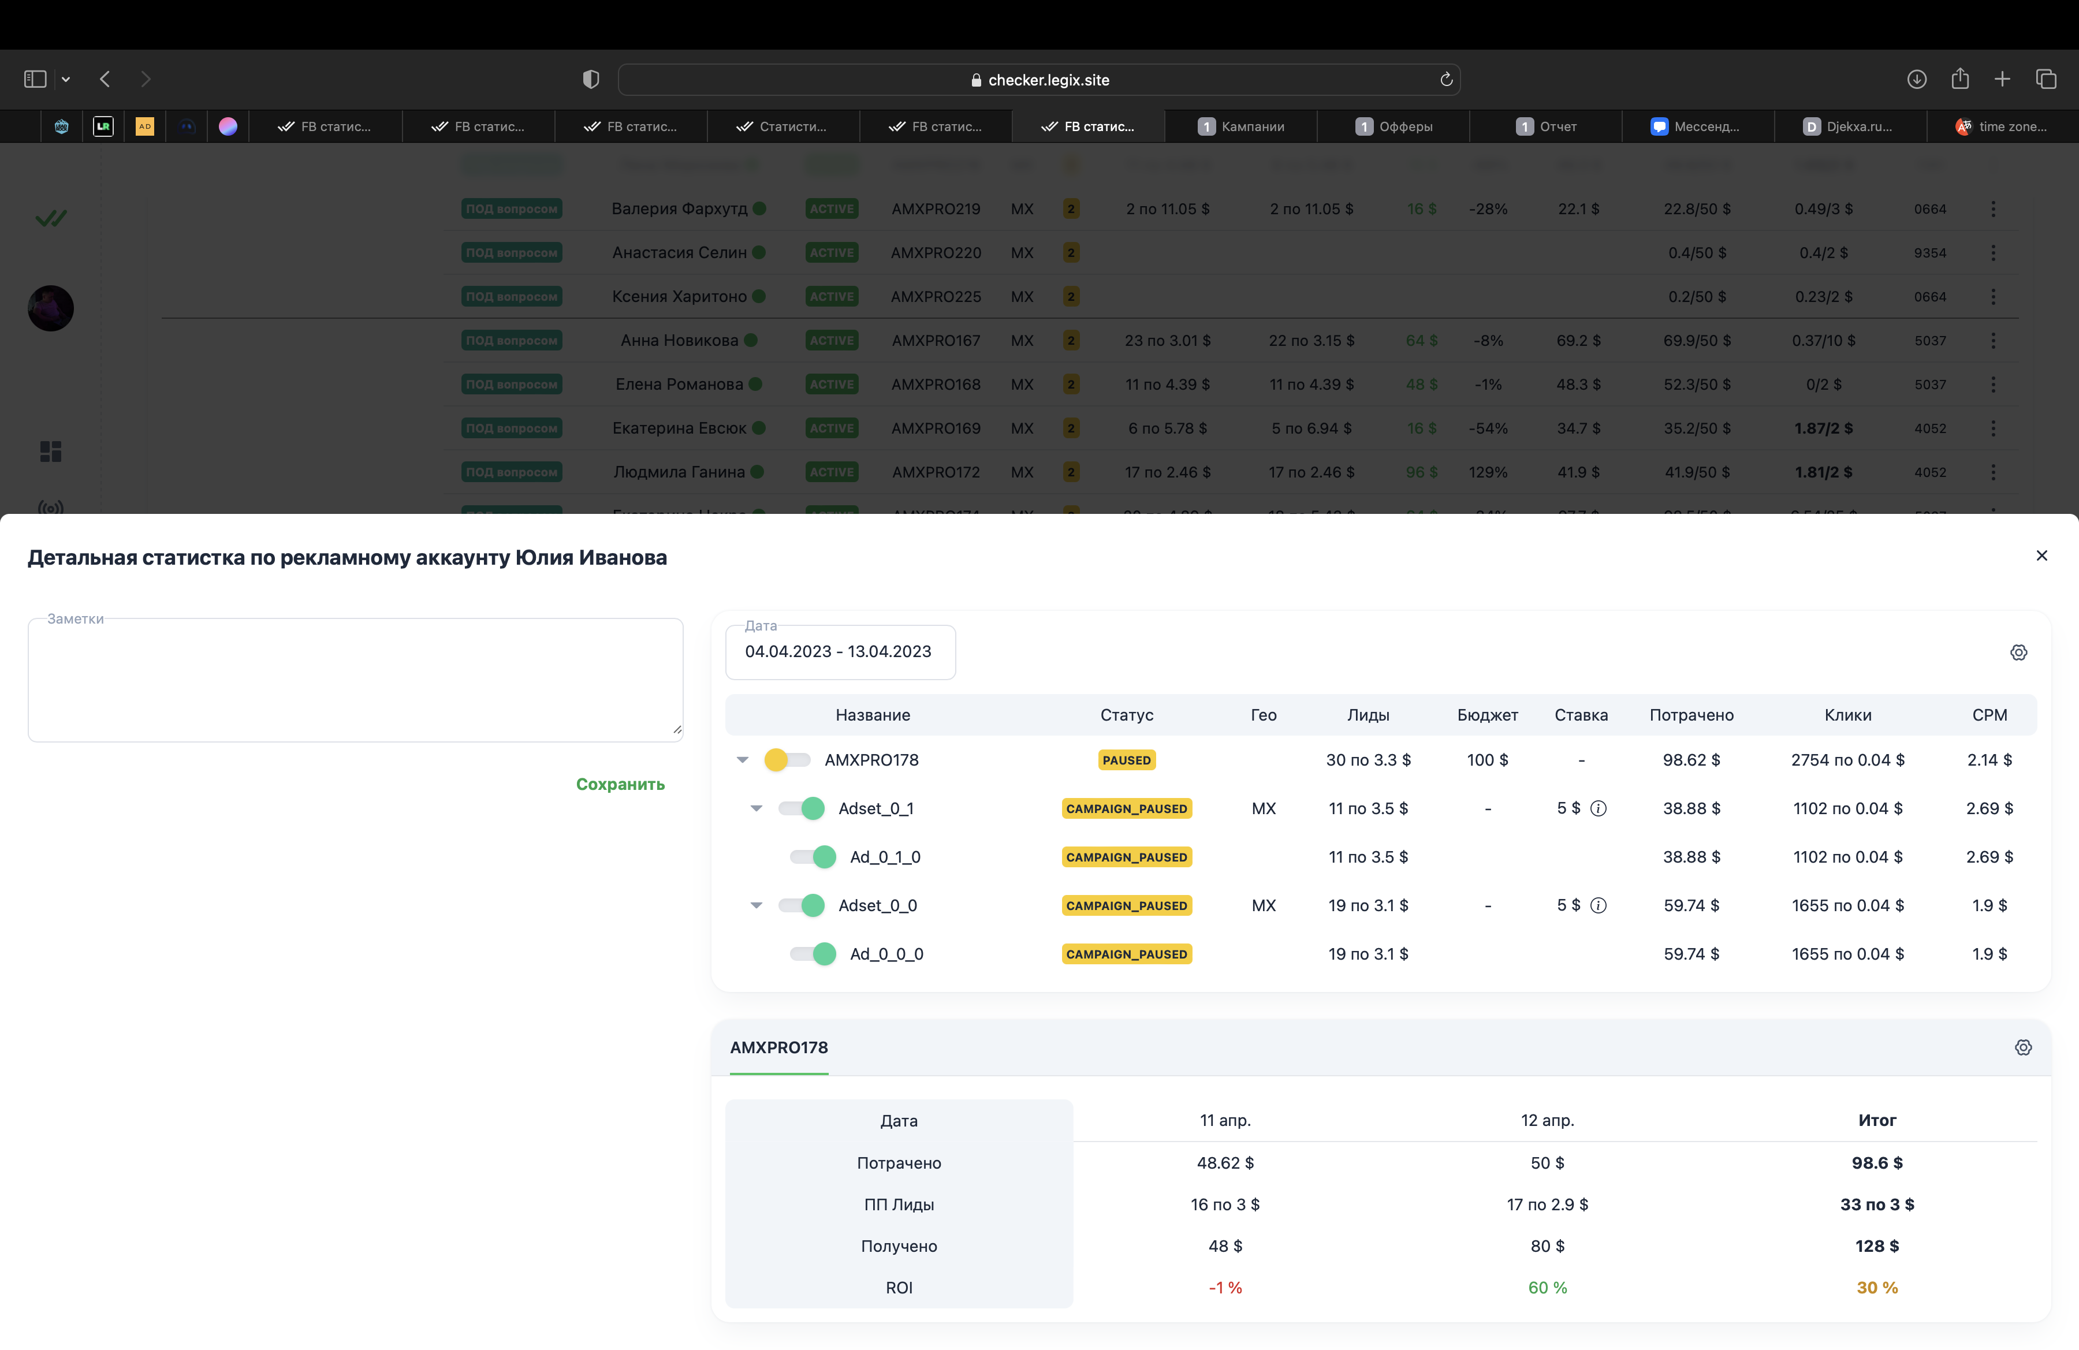
Task: Open settings gear above campaign table
Action: [x=2018, y=652]
